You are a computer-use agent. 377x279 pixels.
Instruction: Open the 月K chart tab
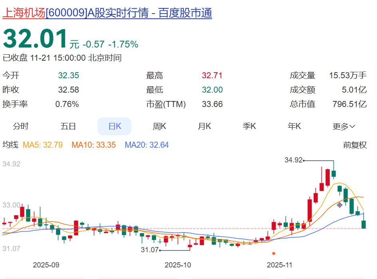[x=204, y=126]
